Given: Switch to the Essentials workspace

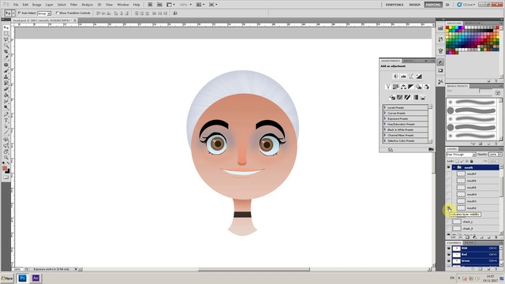Looking at the screenshot, I should coord(395,5).
